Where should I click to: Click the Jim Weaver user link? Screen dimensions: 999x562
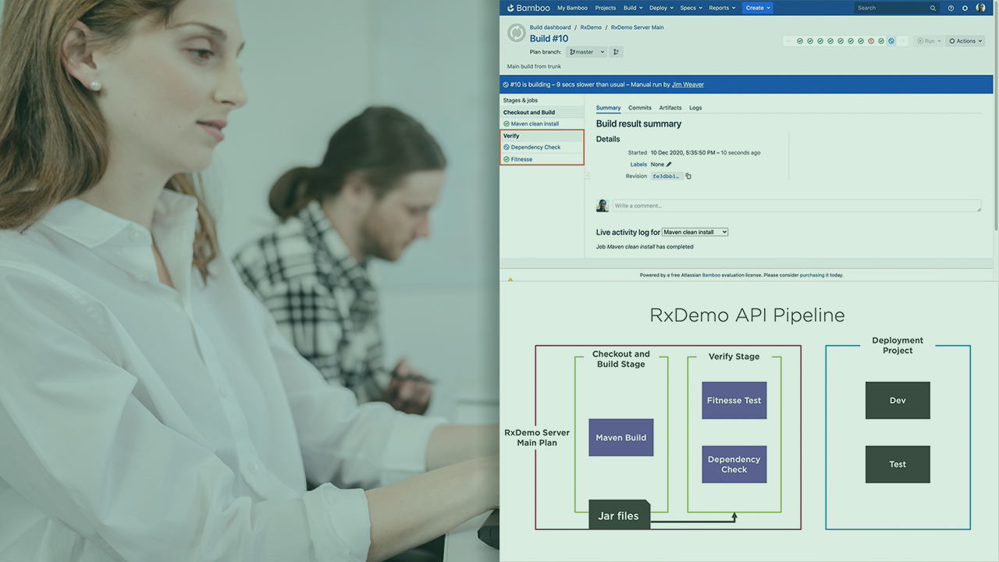[x=688, y=84]
